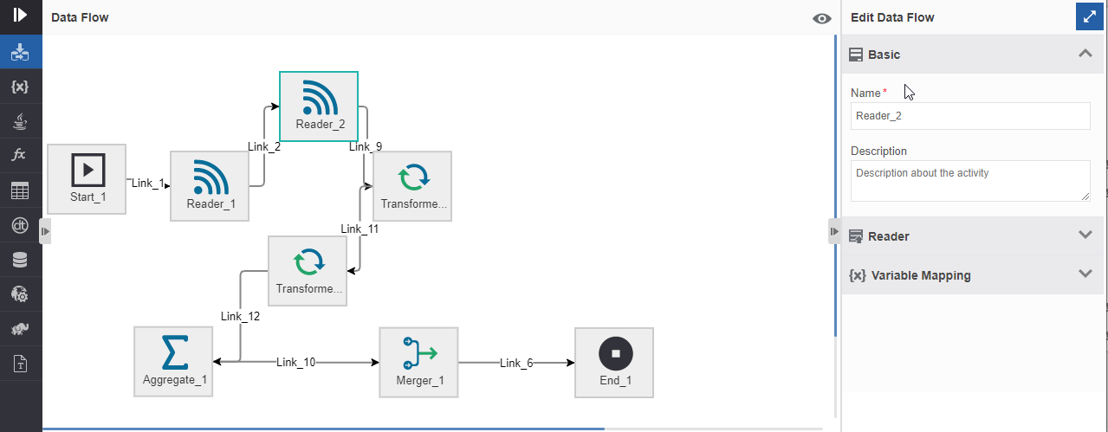Select the Reader_1 node
This screenshot has height=432, width=1108.
tap(210, 186)
